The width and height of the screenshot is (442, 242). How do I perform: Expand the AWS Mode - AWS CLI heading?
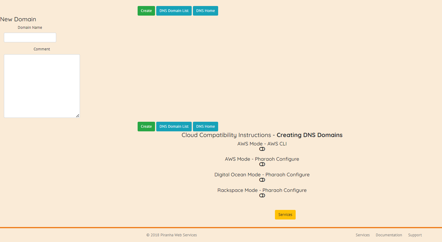click(262, 144)
